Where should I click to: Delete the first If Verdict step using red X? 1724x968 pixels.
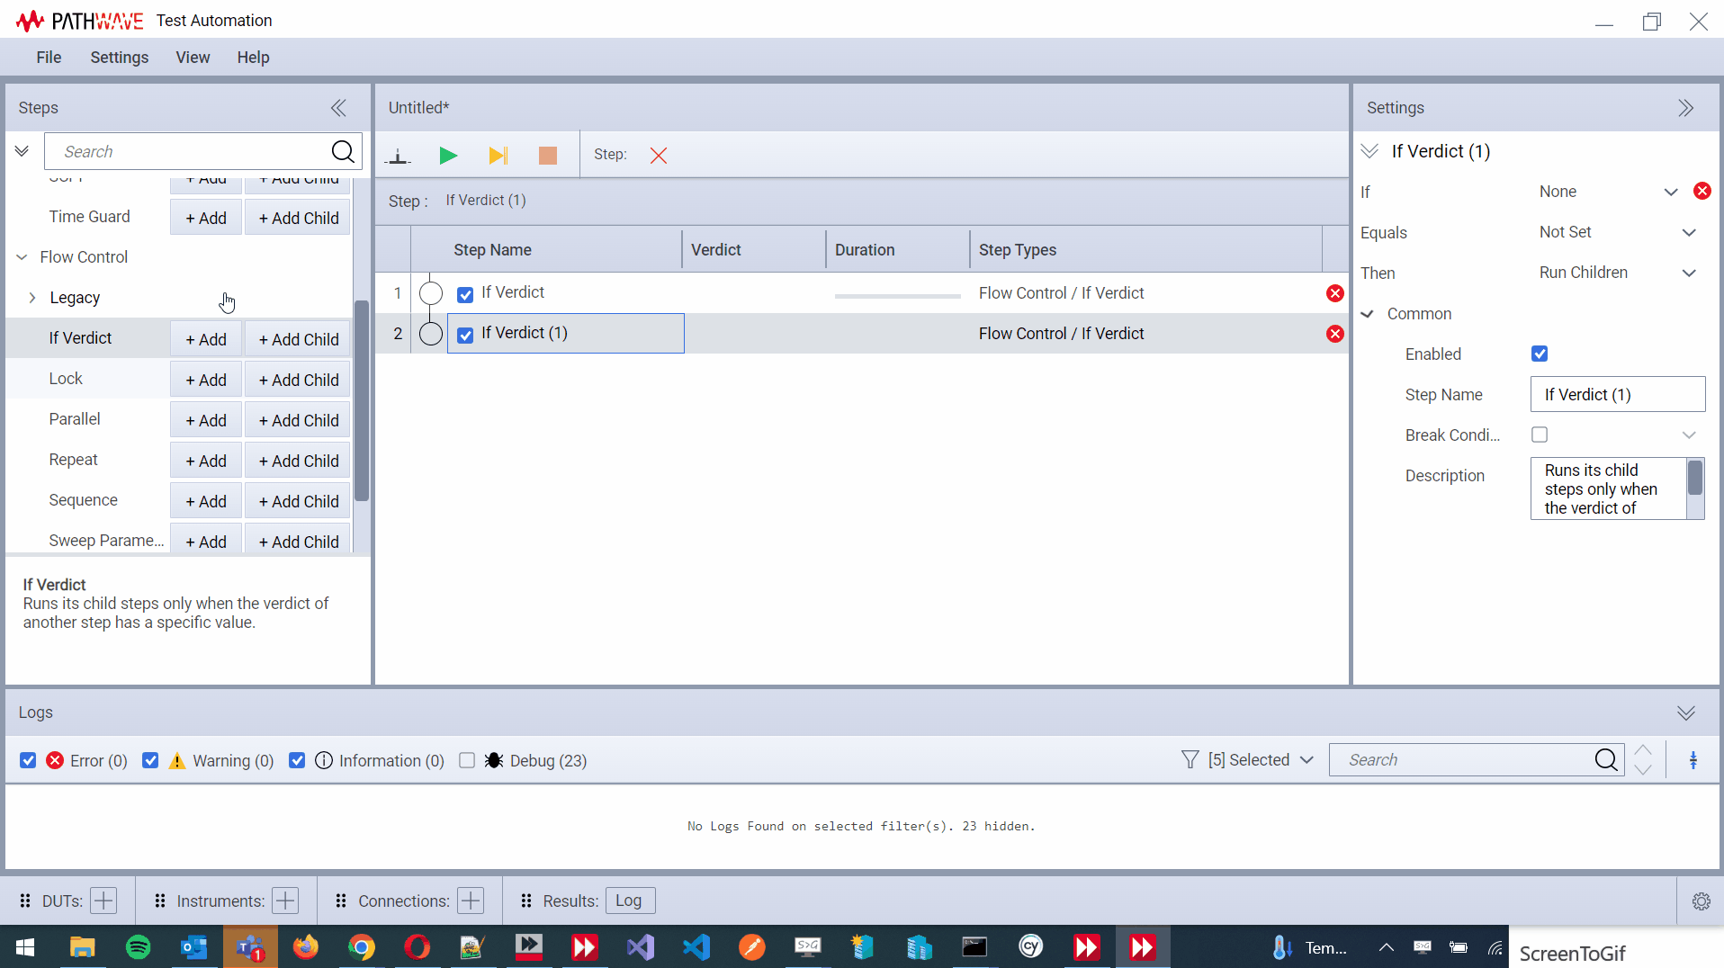1334,292
